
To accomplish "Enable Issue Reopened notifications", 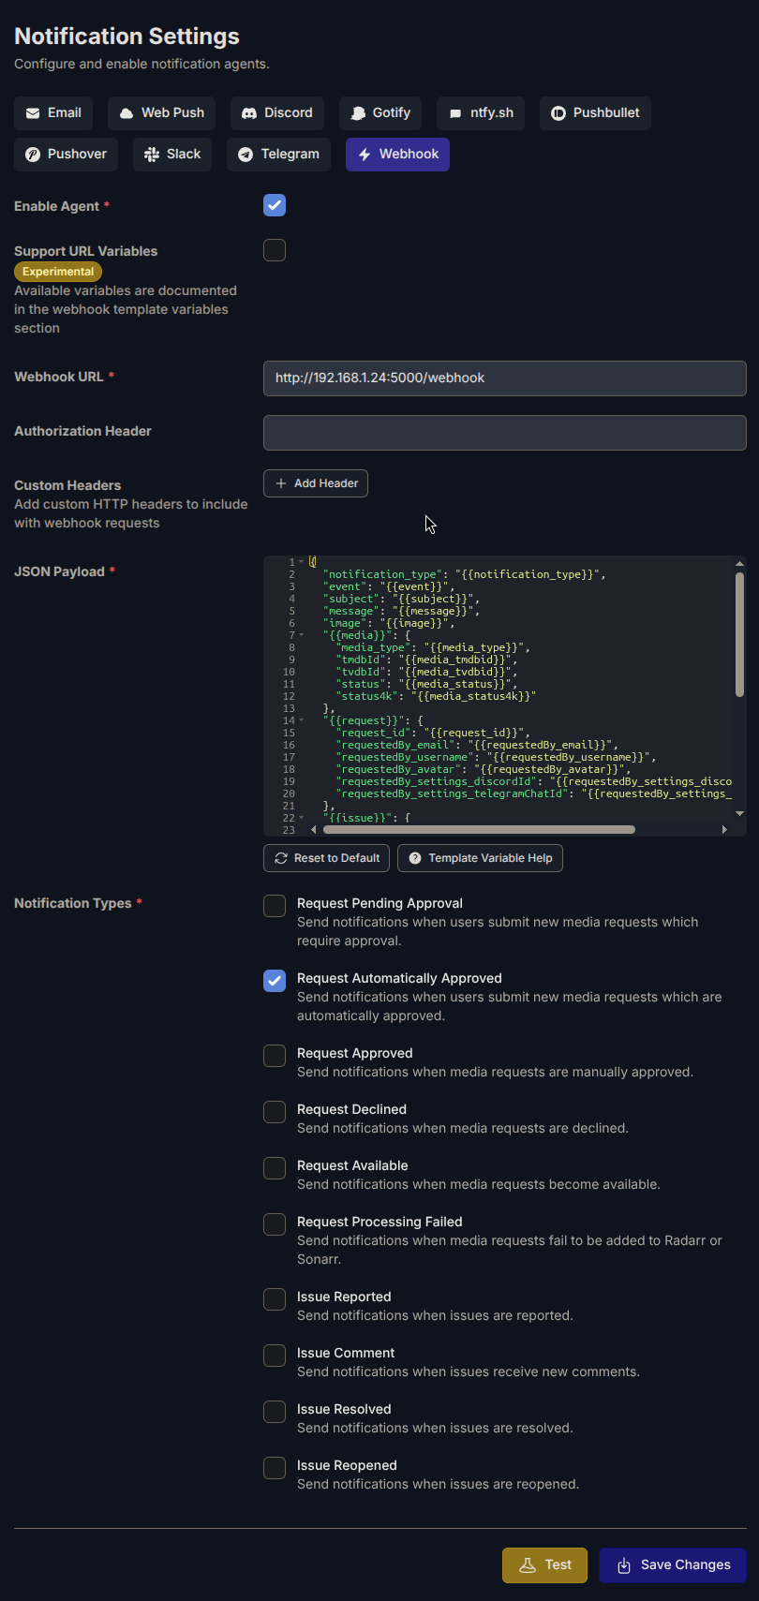I will pyautogui.click(x=275, y=1468).
